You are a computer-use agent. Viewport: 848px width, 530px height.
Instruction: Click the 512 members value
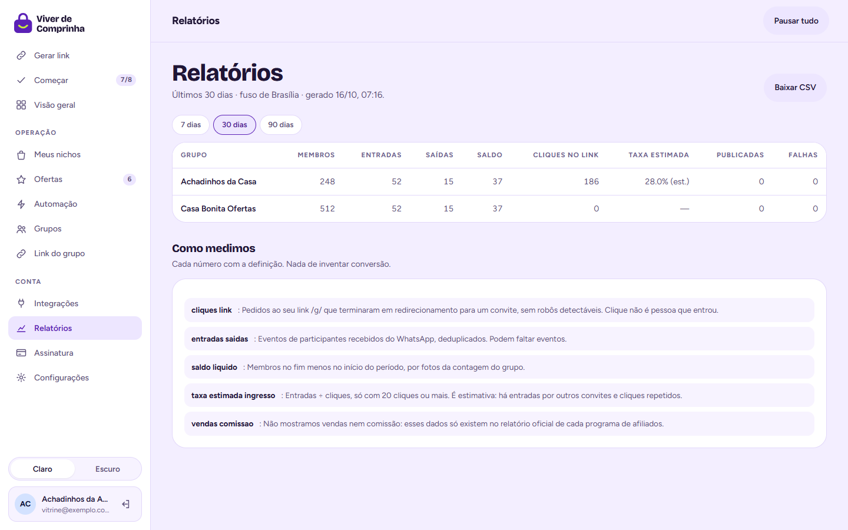pos(327,208)
